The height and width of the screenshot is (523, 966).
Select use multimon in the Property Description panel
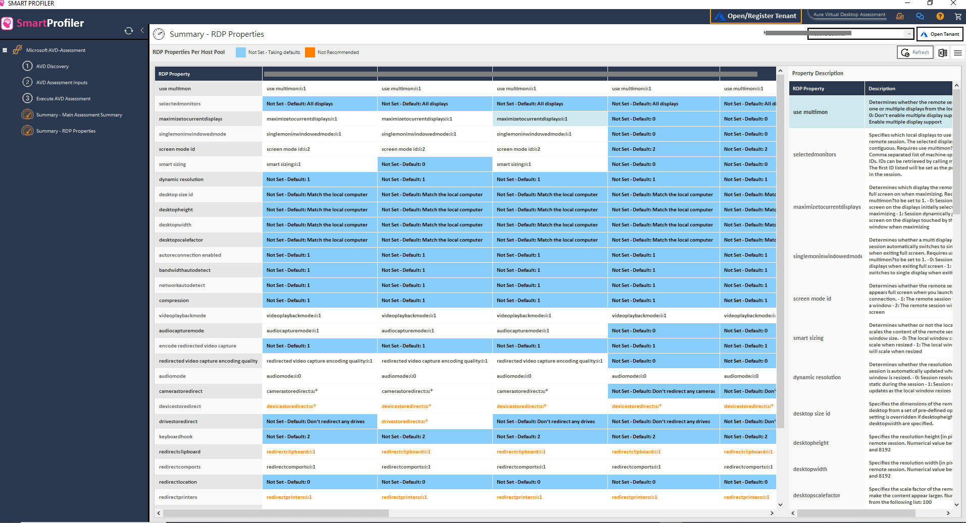point(827,112)
